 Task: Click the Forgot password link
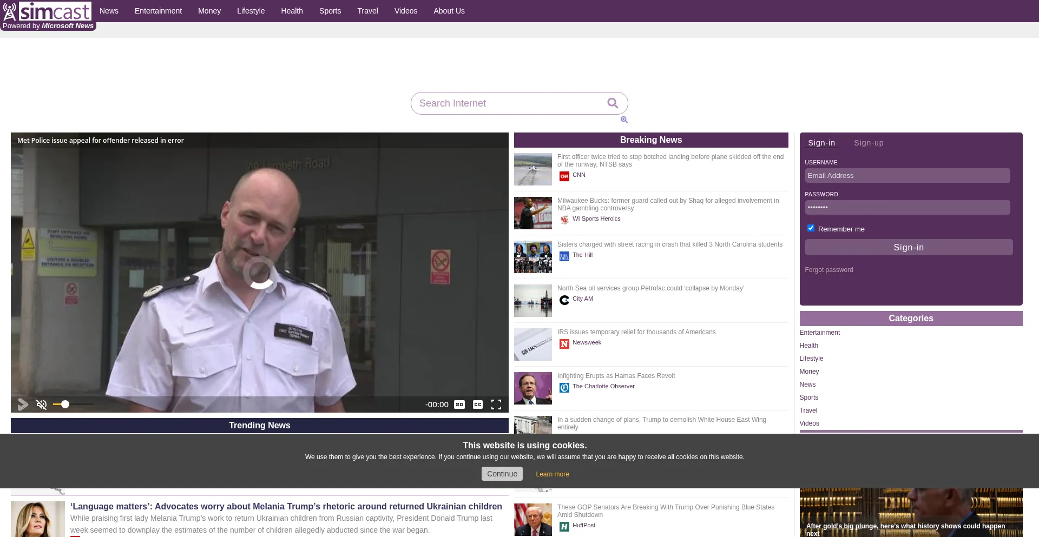tap(828, 270)
